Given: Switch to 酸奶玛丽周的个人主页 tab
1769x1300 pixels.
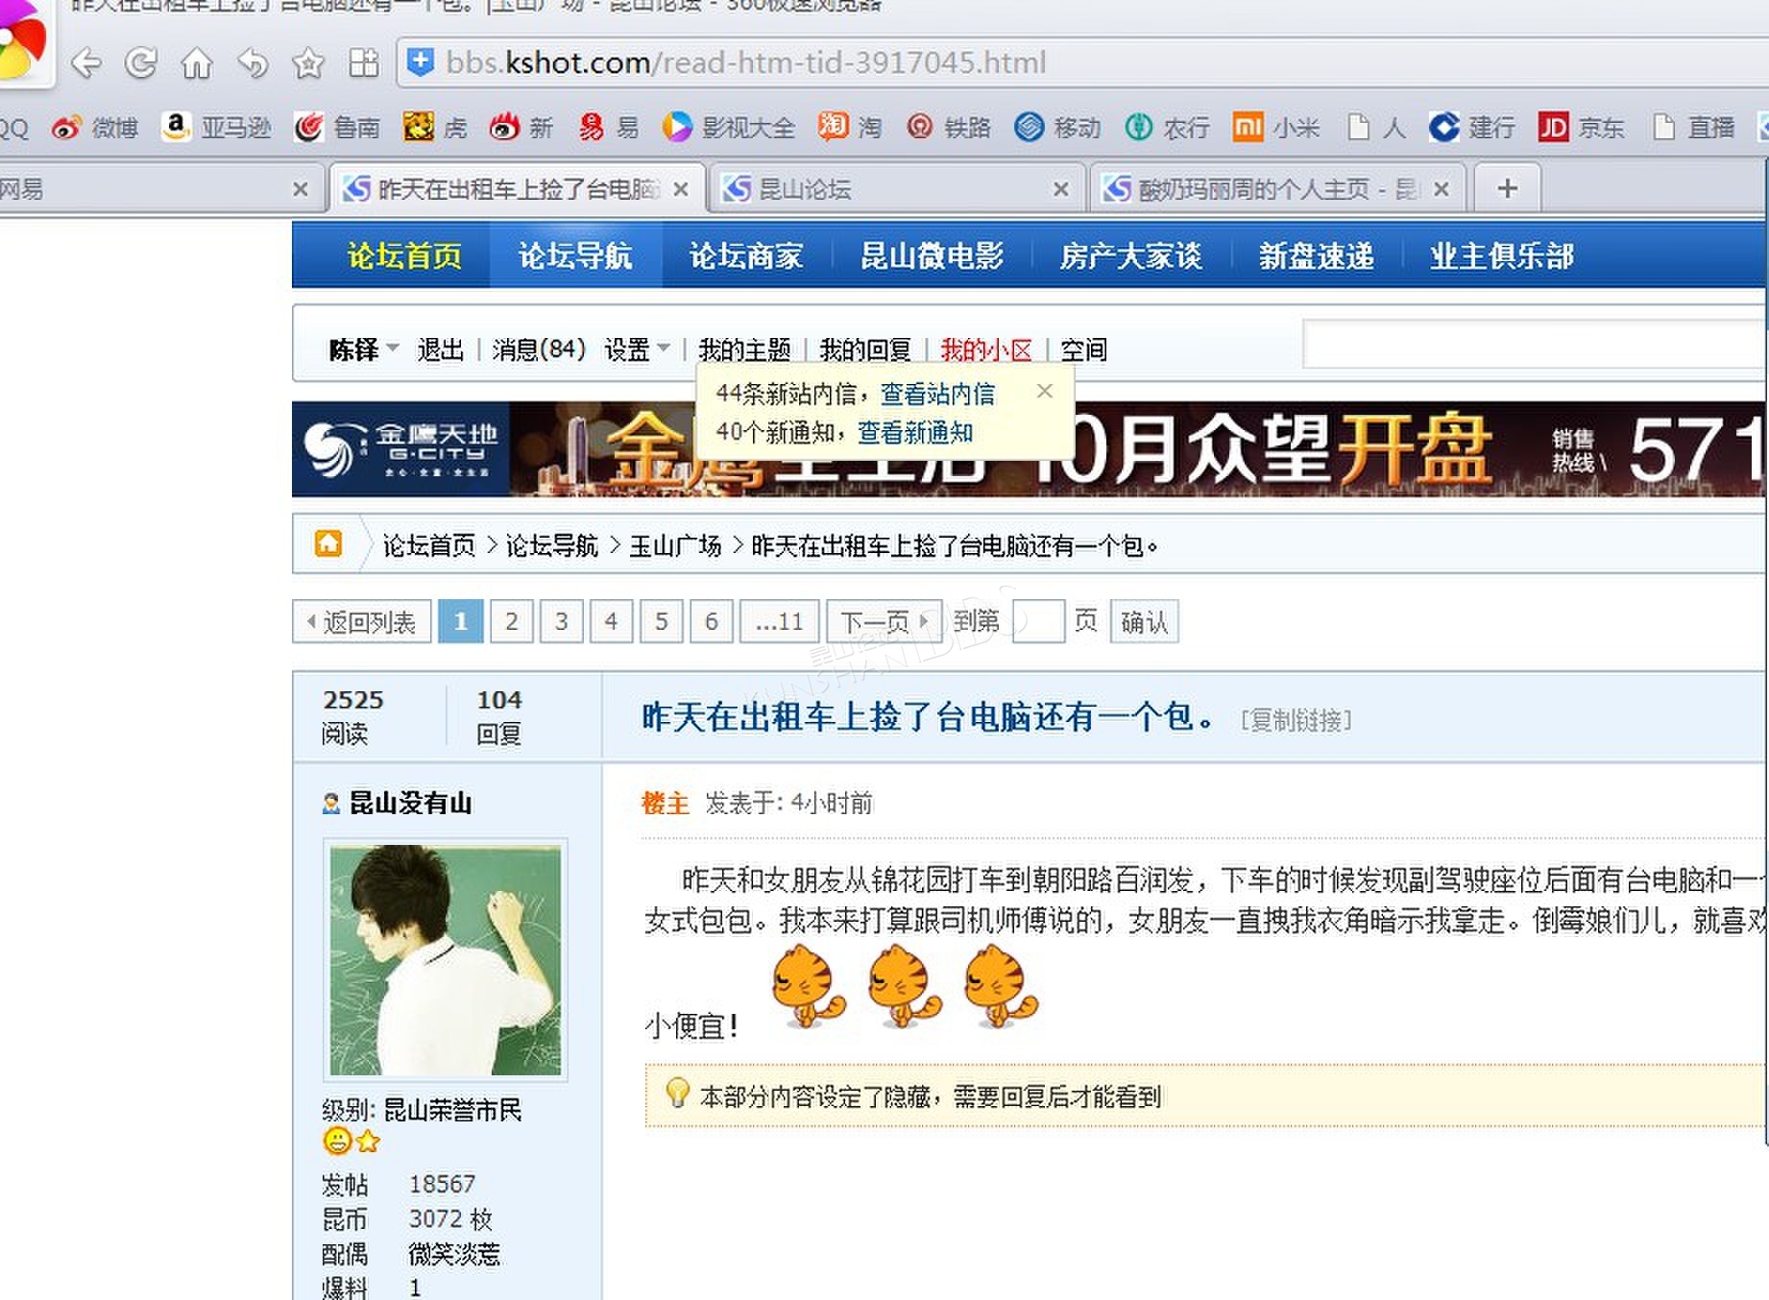Looking at the screenshot, I should pyautogui.click(x=1277, y=188).
